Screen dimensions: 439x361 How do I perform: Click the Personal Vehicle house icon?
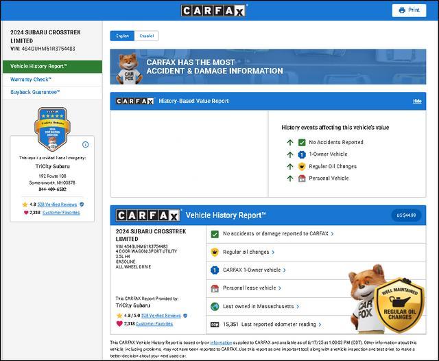[302, 178]
